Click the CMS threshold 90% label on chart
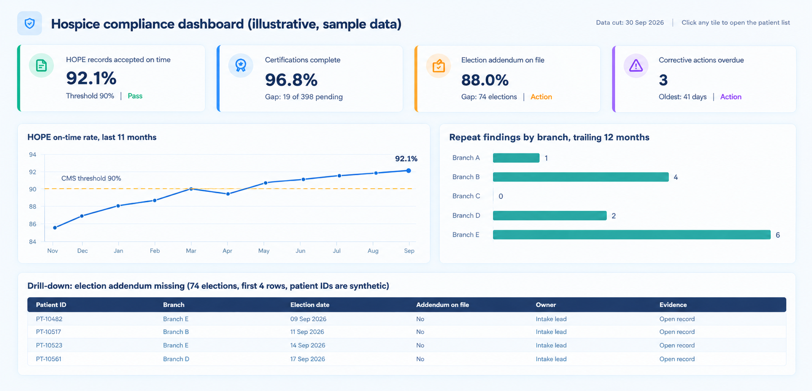The image size is (812, 391). [91, 178]
